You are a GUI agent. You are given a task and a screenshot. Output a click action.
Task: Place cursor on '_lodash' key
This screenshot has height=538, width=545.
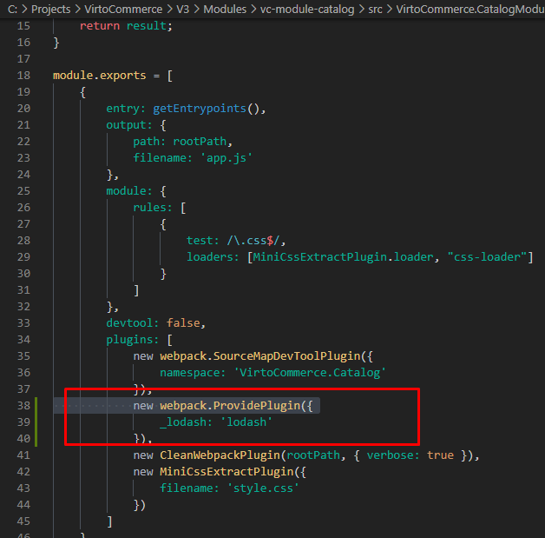click(183, 422)
